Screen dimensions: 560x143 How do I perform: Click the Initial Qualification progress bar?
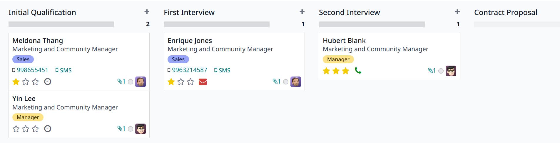point(61,24)
